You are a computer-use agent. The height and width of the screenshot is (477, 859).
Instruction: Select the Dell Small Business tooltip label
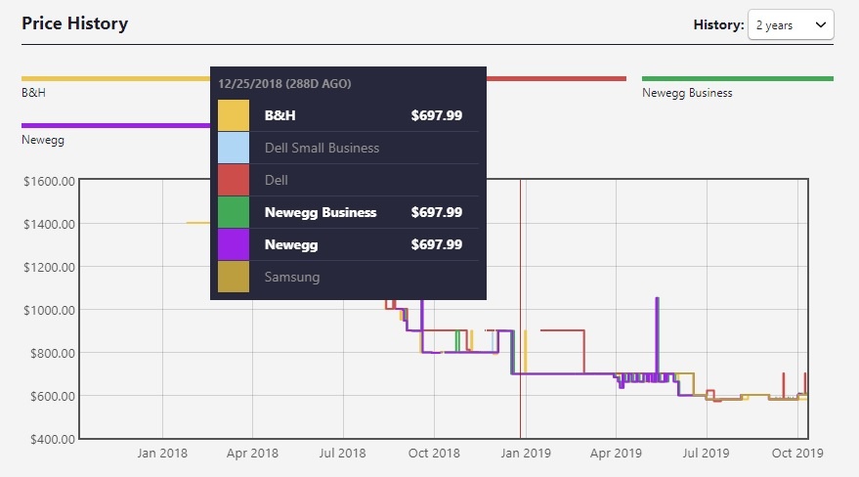click(x=322, y=148)
